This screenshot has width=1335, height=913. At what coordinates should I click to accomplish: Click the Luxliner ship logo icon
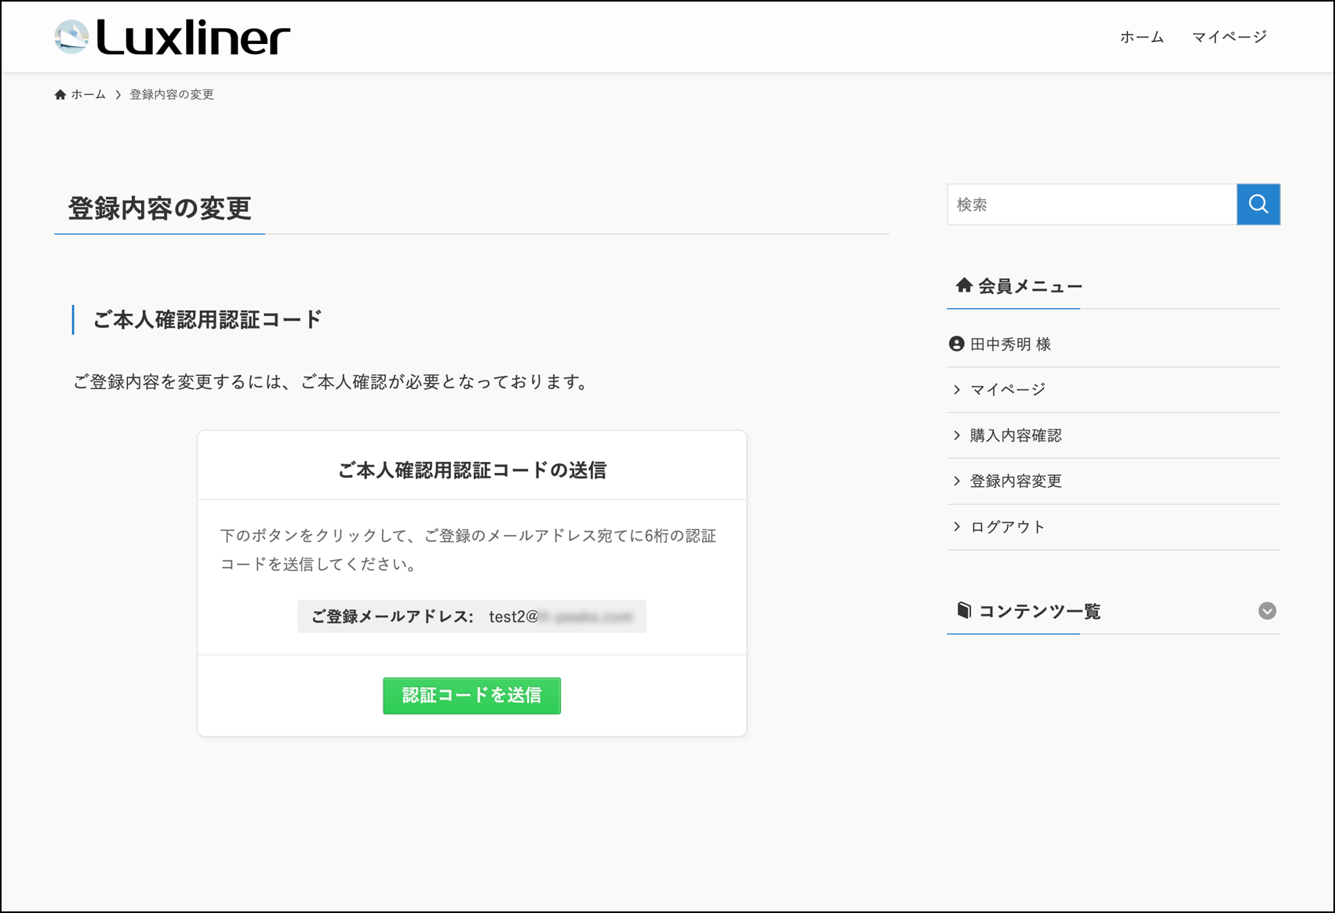[x=71, y=37]
